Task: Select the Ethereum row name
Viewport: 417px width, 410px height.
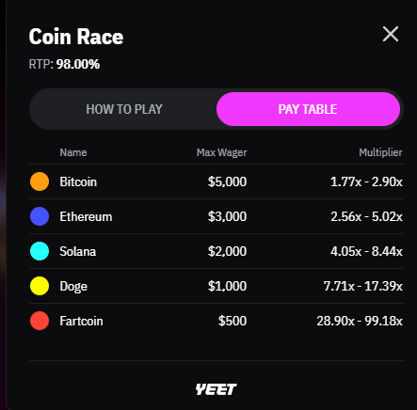Action: coord(86,216)
